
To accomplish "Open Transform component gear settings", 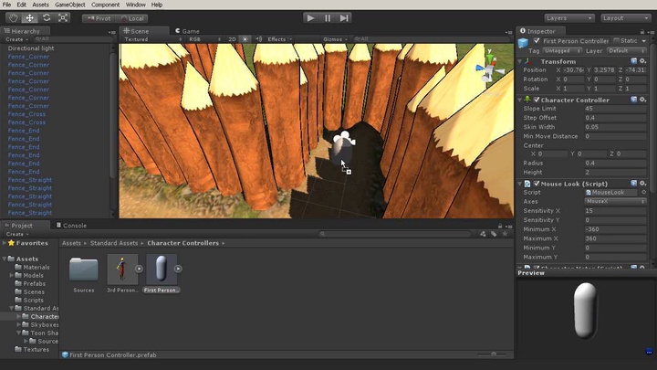I will (x=644, y=61).
